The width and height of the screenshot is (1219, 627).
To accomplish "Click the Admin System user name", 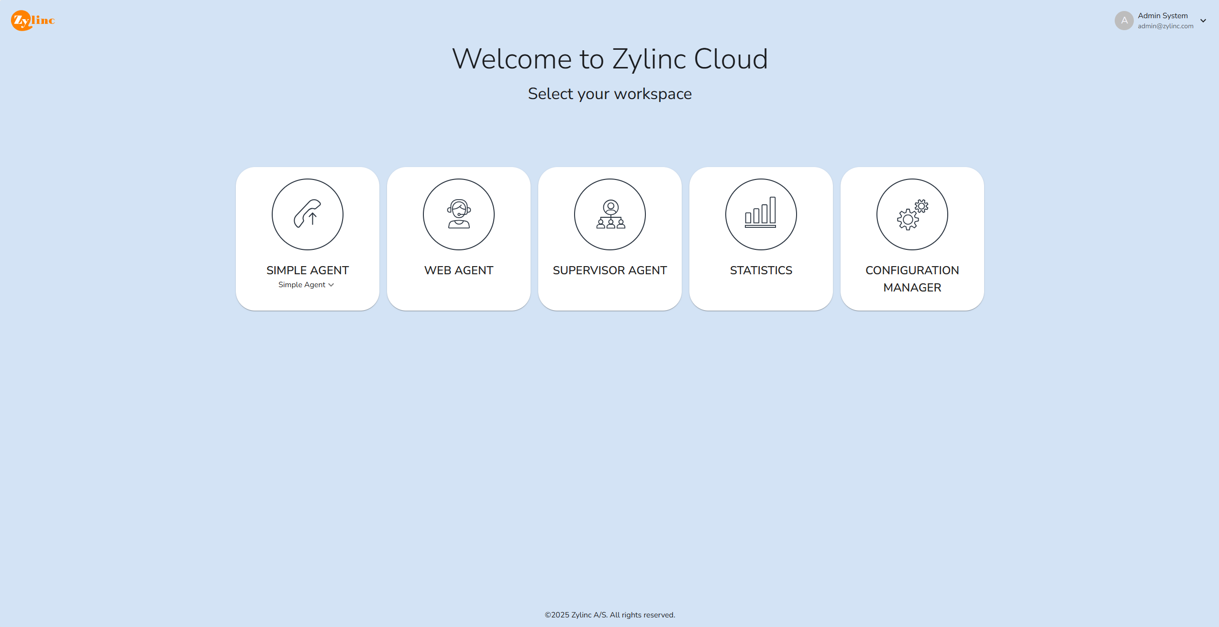I will click(x=1163, y=16).
